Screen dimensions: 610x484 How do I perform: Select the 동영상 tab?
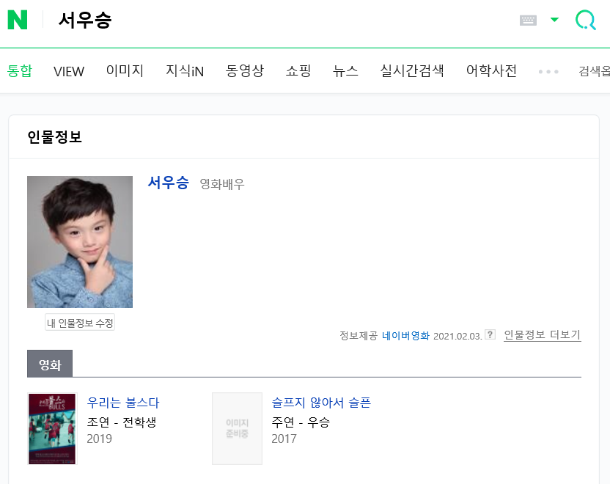[245, 71]
